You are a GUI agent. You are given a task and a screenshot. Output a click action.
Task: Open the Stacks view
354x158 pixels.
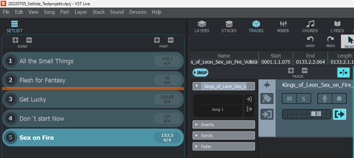(x=229, y=27)
